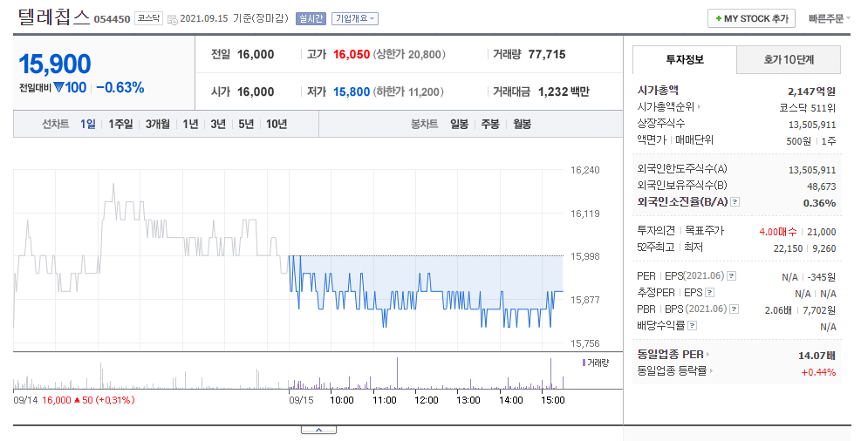861x441 pixels.
Task: Click the 시가총액 label
Action: pos(658,91)
